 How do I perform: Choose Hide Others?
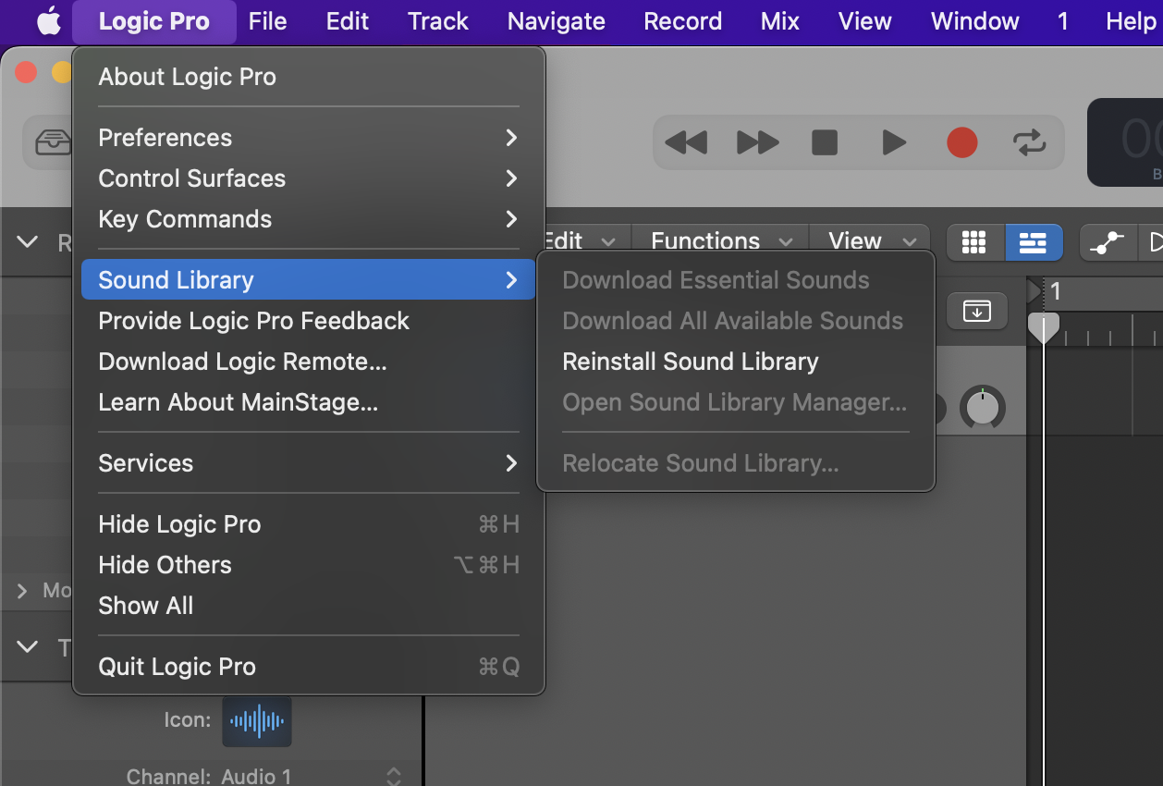(308, 565)
